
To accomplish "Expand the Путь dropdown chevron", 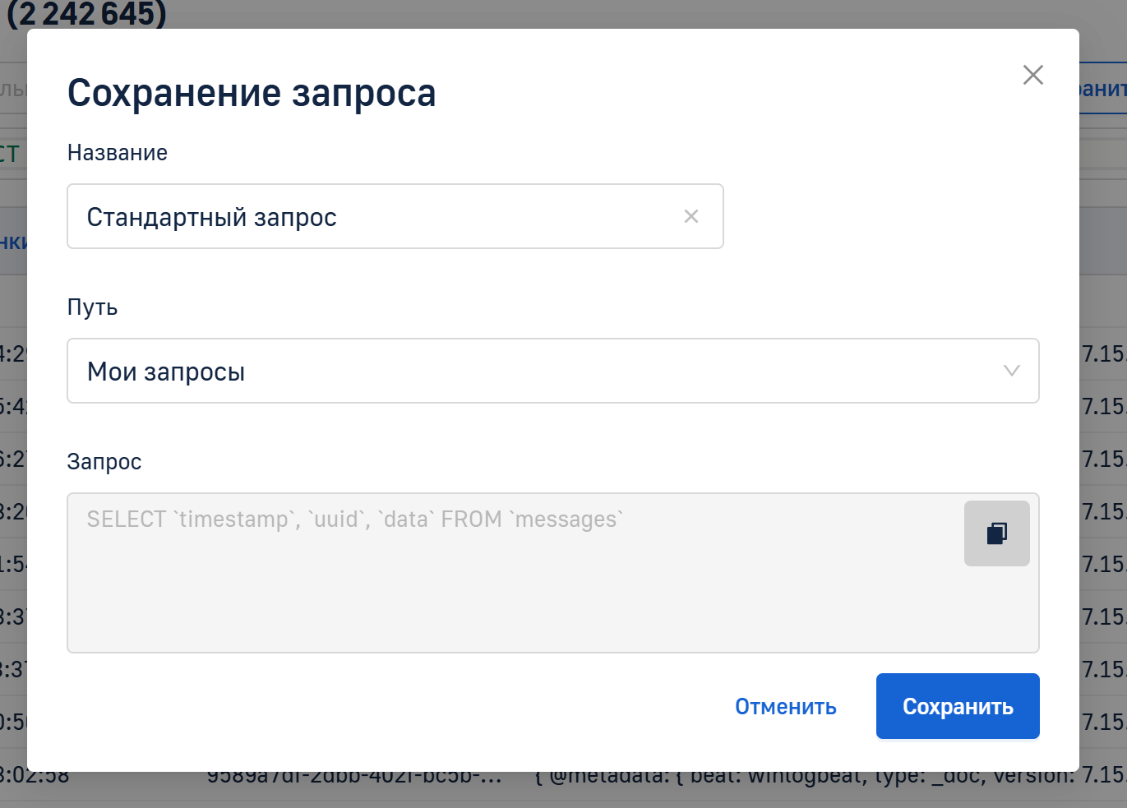I will pos(1011,371).
